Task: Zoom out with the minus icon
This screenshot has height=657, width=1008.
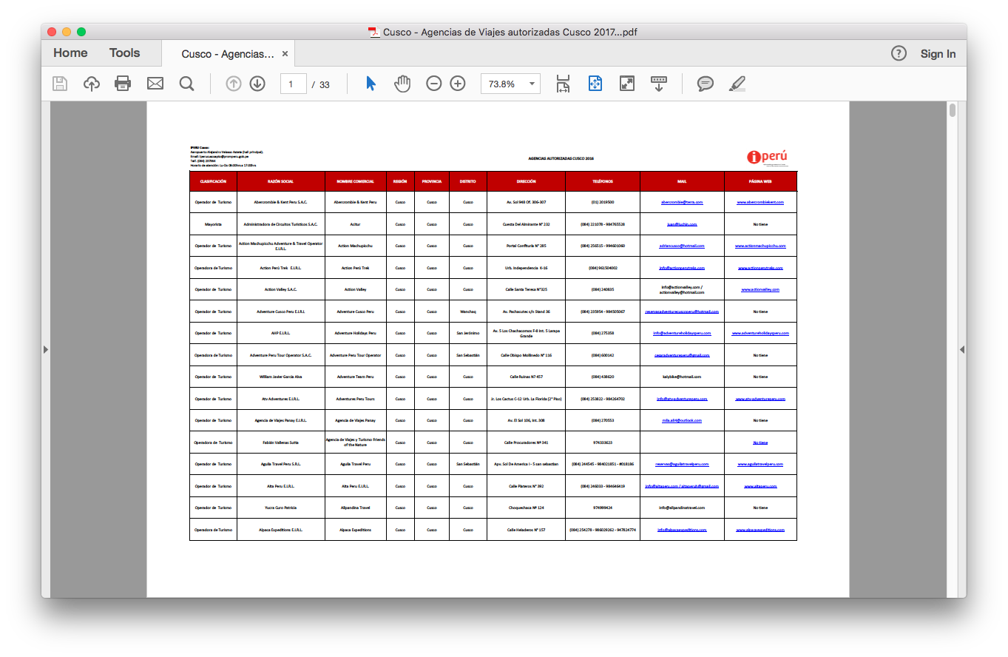Action: 434,84
